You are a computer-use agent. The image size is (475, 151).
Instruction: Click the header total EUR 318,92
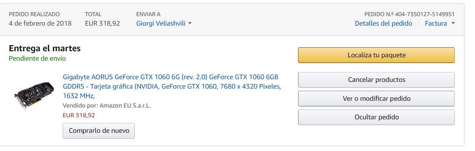[102, 24]
